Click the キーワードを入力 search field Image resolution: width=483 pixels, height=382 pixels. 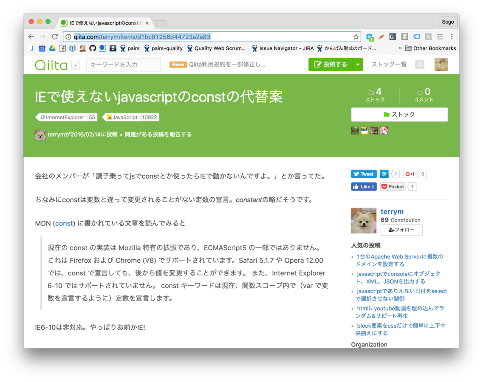click(124, 65)
